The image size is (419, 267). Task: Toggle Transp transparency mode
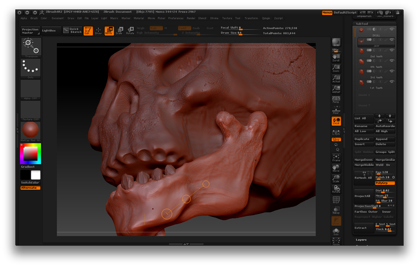[336, 210]
